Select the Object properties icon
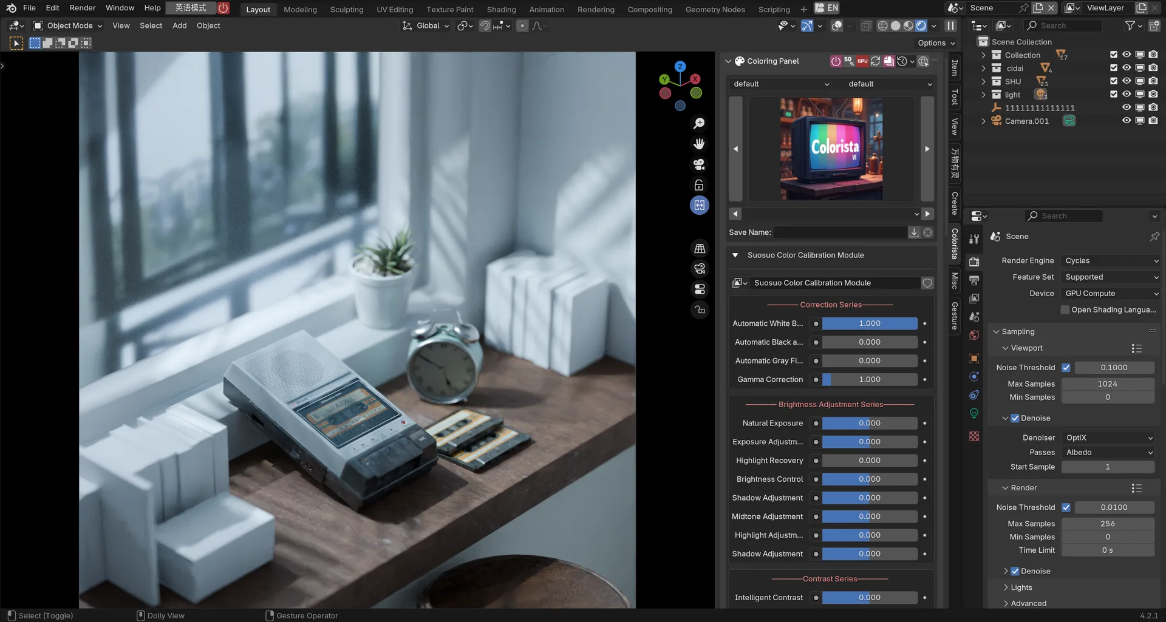 974,358
